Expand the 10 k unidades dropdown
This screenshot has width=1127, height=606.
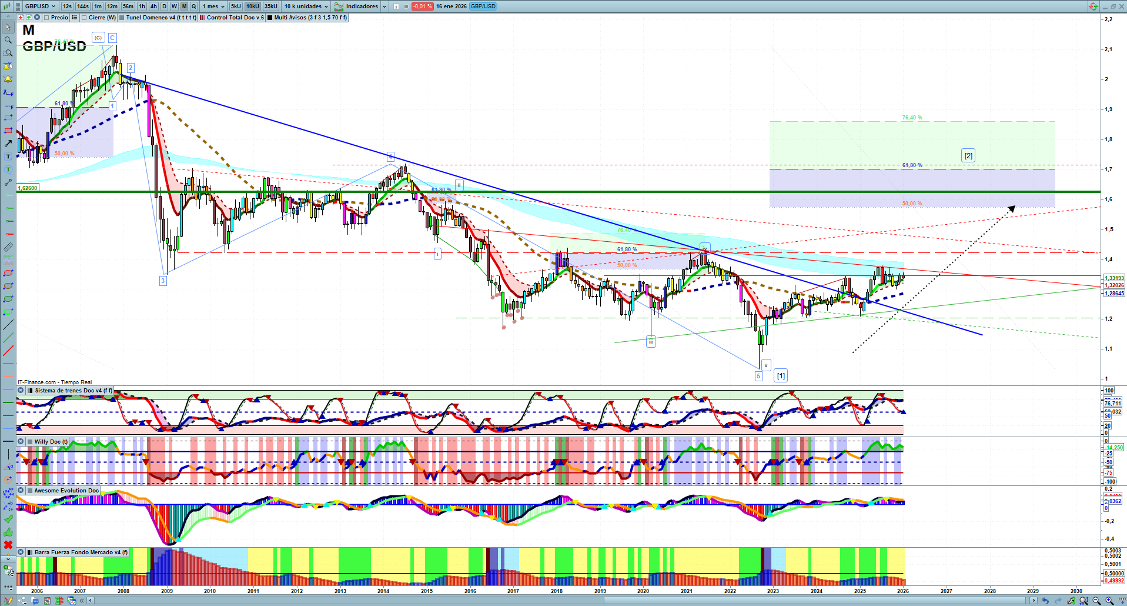306,6
